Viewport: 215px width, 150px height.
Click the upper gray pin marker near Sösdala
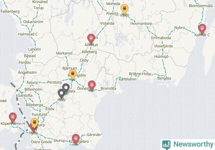click(66, 88)
